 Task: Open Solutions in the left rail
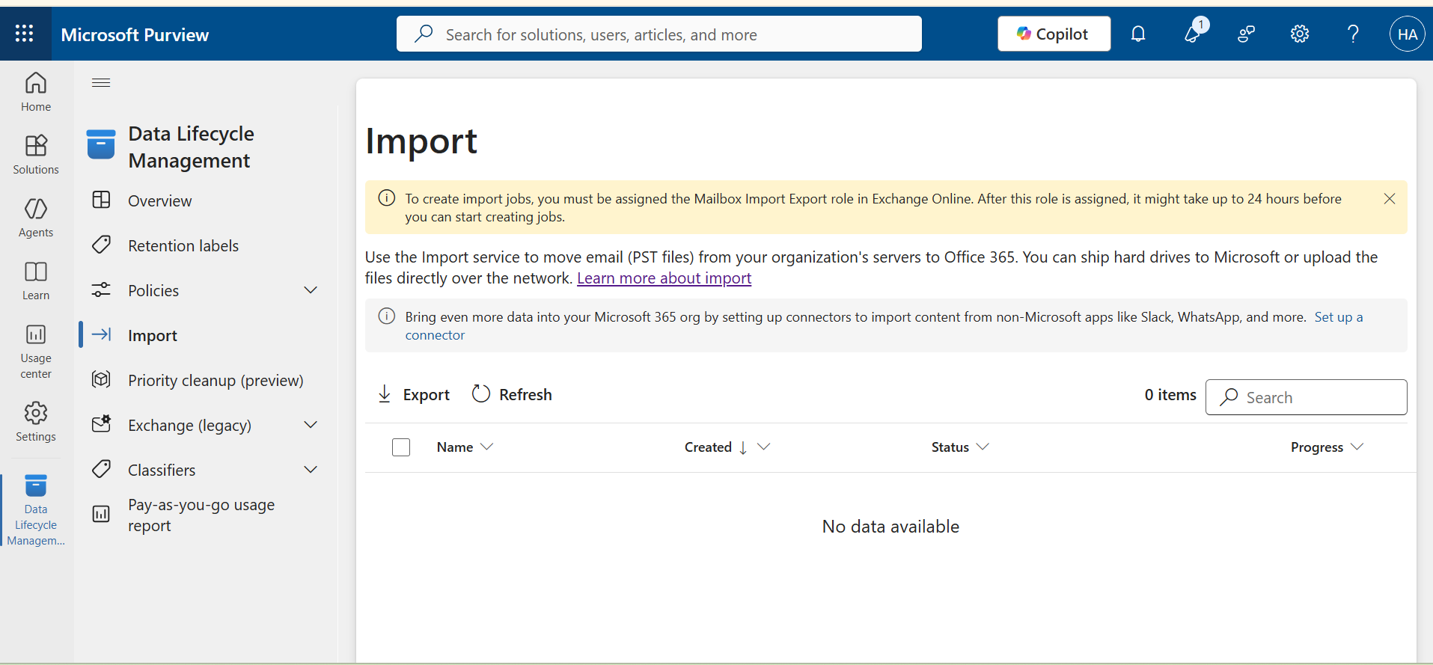click(x=36, y=155)
